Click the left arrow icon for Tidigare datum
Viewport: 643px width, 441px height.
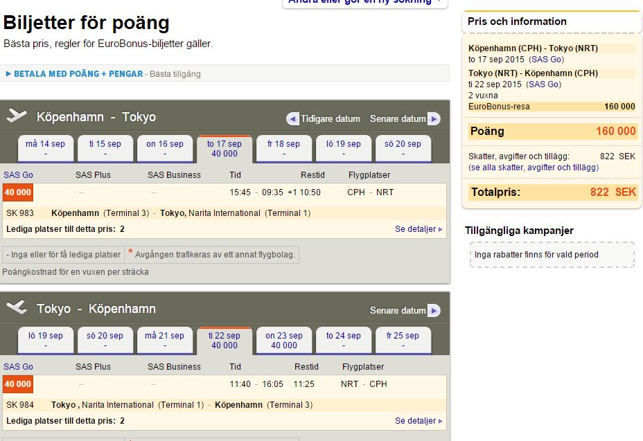(292, 119)
